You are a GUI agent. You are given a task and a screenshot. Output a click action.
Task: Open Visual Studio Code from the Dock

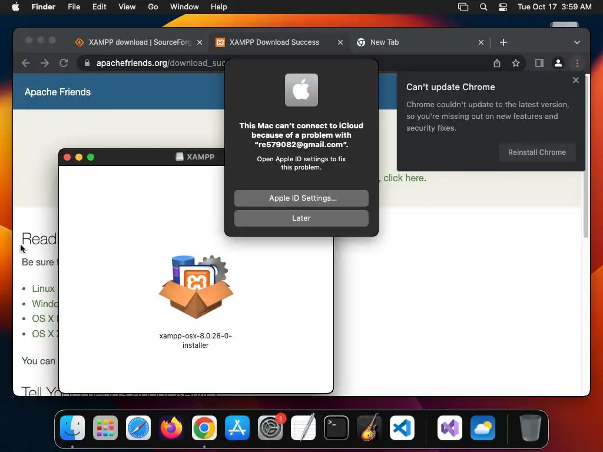pyautogui.click(x=402, y=428)
